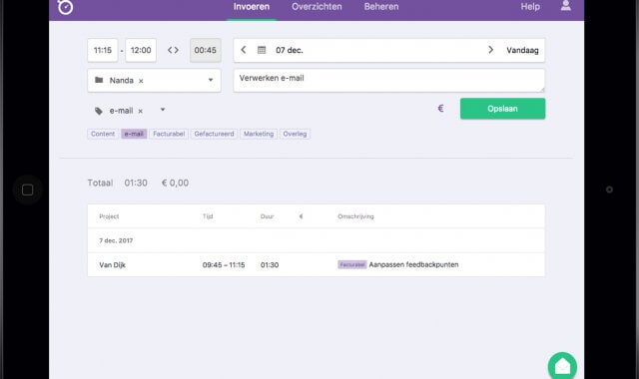Screen dimensions: 639x379
Task: Open the user account icon
Action: point(566,5)
